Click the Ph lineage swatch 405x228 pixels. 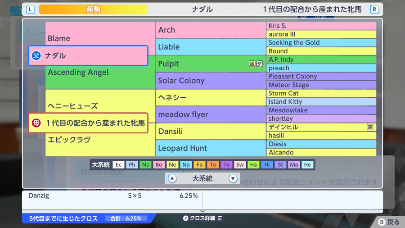pyautogui.click(x=132, y=164)
